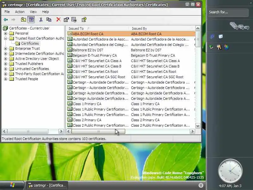Select the Trusted Publishers folder
The image size is (253, 190).
(x=29, y=64)
